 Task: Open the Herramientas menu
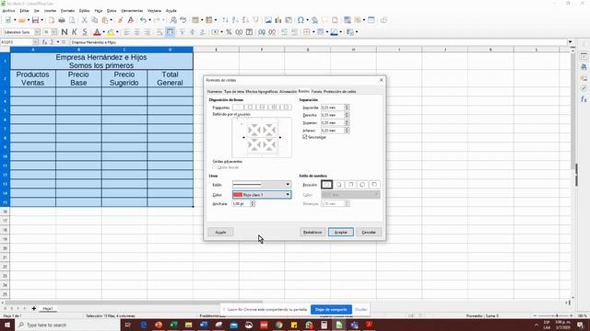pos(132,11)
